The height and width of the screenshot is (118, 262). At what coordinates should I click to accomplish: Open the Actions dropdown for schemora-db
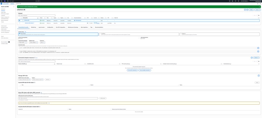click(257, 10)
